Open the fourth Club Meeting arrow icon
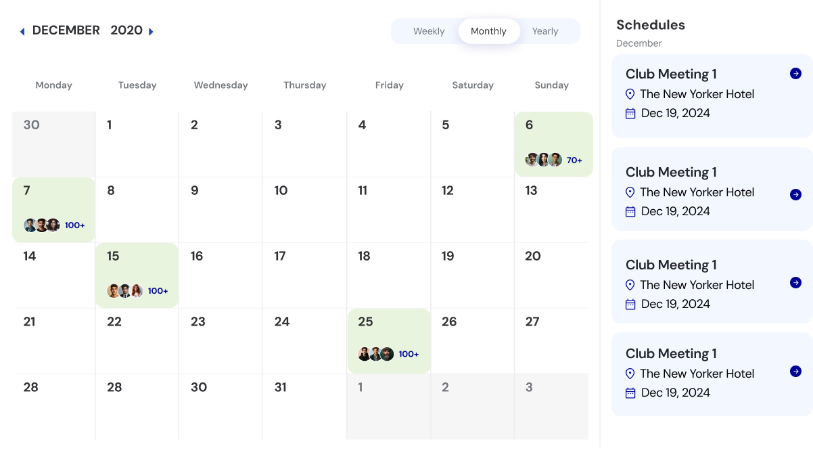The image size is (813, 465). click(795, 371)
